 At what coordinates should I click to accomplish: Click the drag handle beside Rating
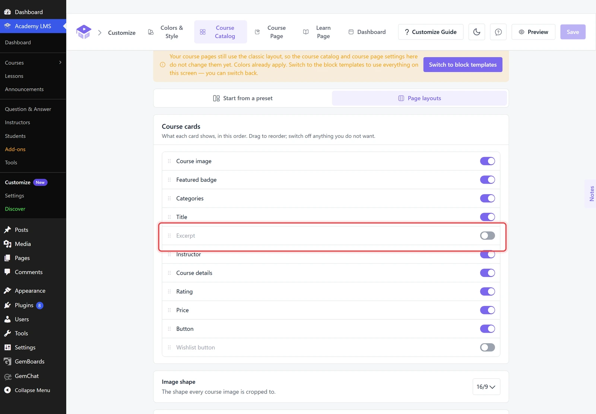[x=169, y=292]
